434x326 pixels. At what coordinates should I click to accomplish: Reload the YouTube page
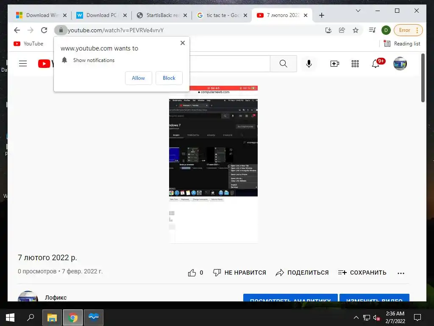[x=44, y=30]
